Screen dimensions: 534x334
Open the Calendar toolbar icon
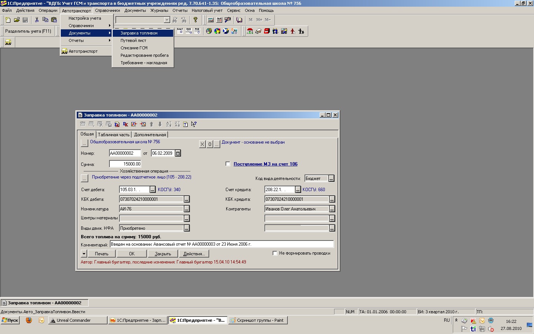(x=219, y=20)
